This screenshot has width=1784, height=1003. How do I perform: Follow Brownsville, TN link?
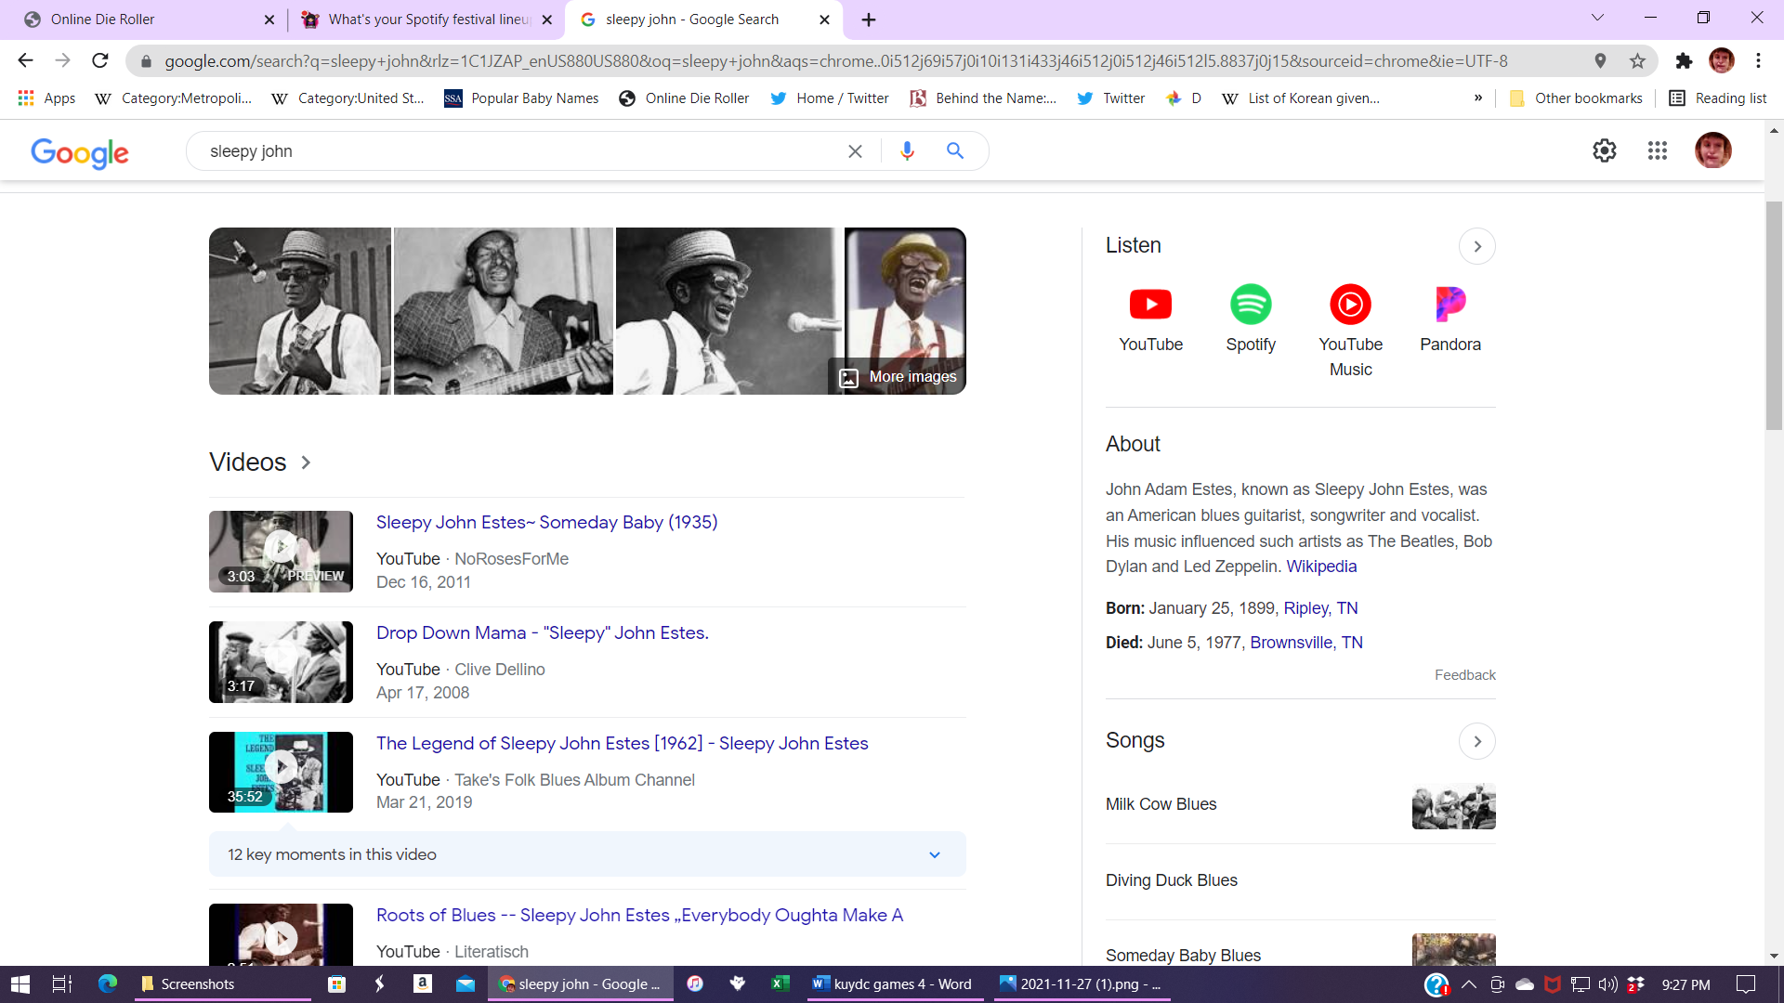coord(1305,643)
